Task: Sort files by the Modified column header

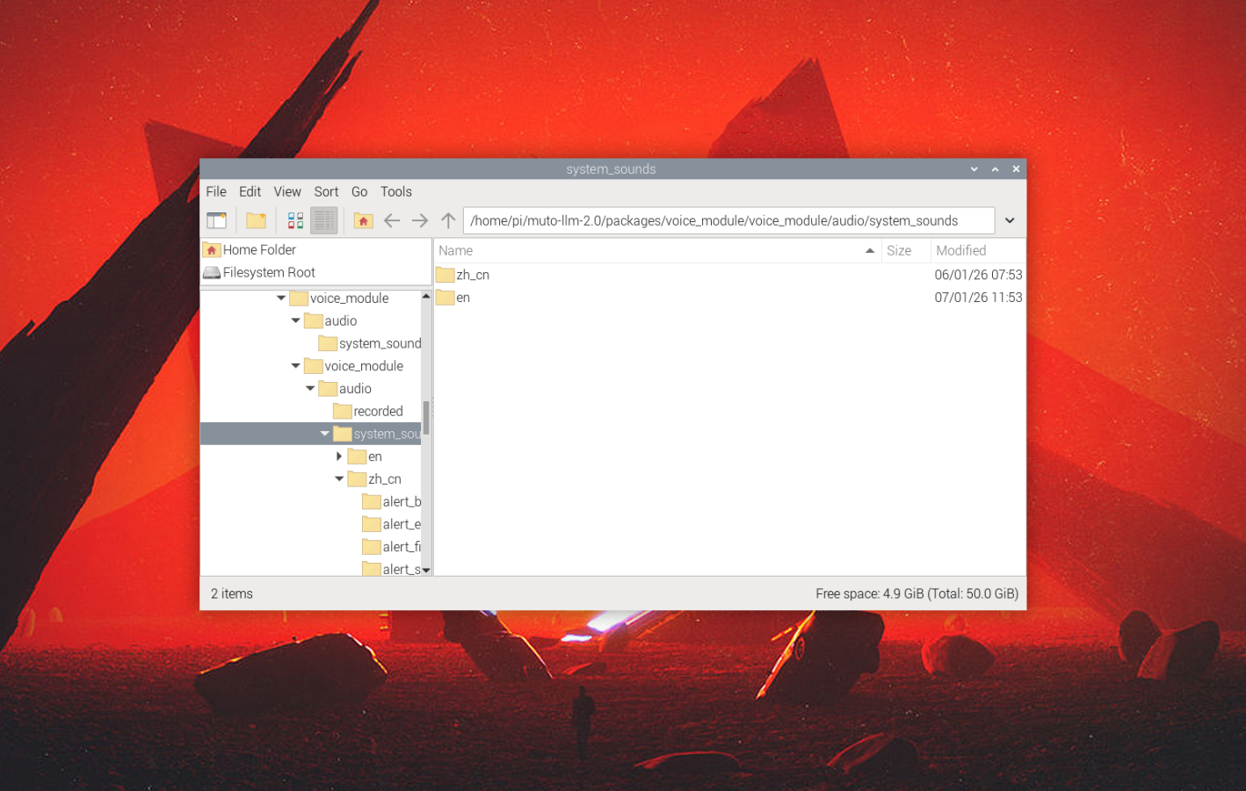Action: coord(978,251)
